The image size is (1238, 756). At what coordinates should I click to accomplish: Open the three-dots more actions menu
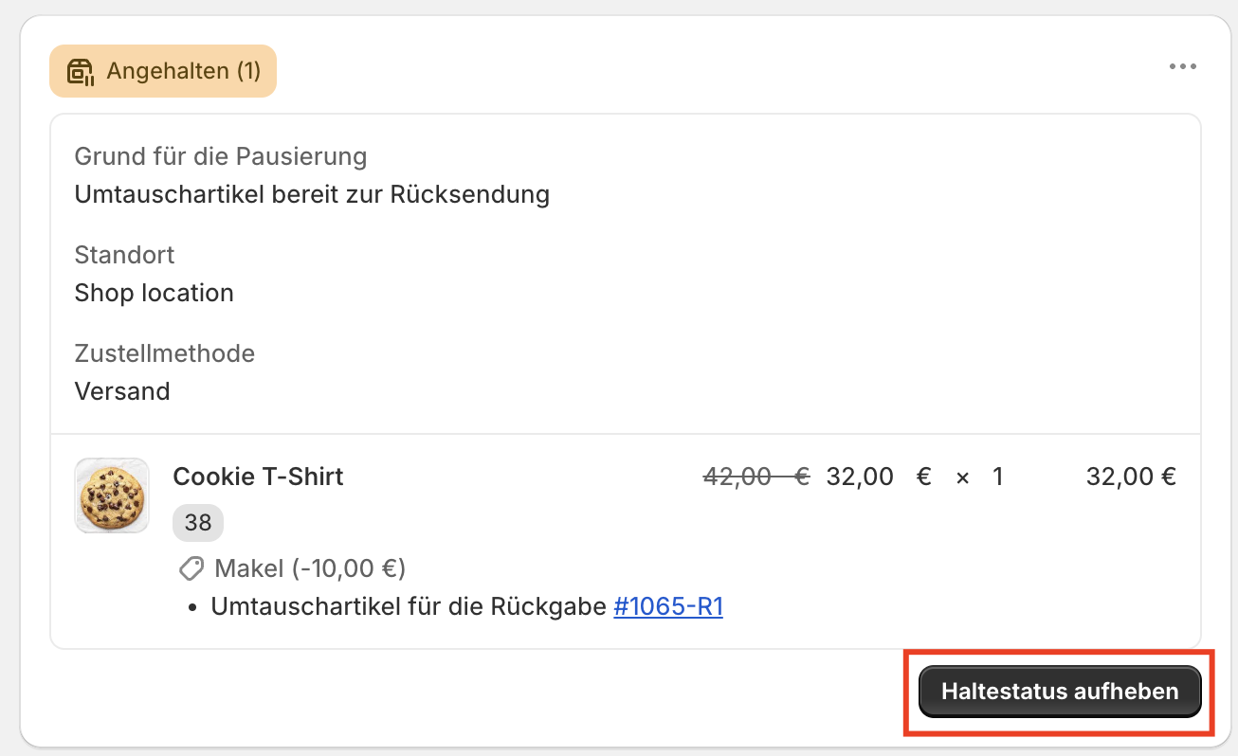1182,67
